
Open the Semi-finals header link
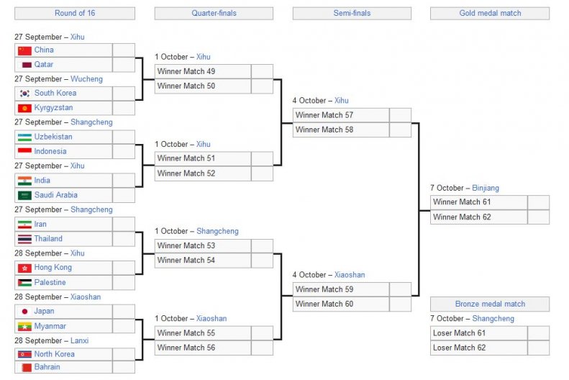coord(352,13)
